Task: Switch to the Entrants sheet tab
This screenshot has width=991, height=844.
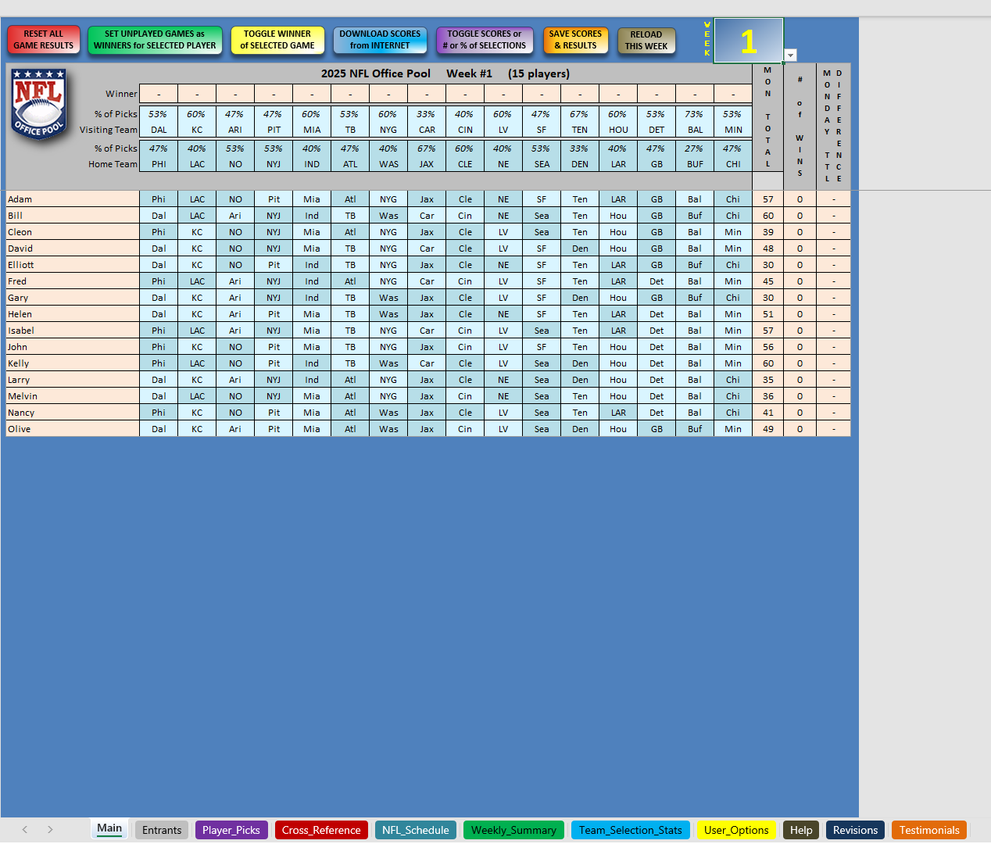Action: tap(162, 830)
